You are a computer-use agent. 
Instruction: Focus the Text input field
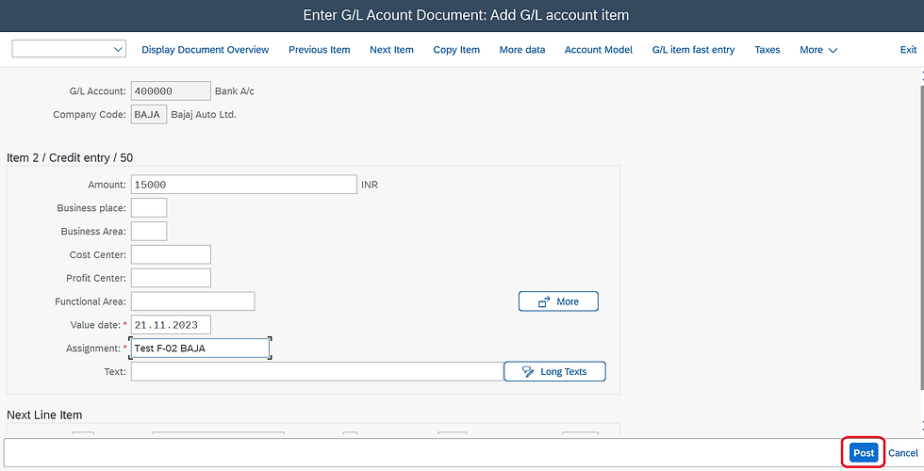317,371
